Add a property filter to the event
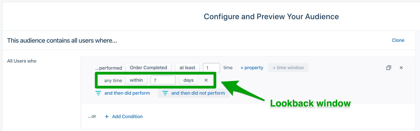420x131 pixels. 252,68
